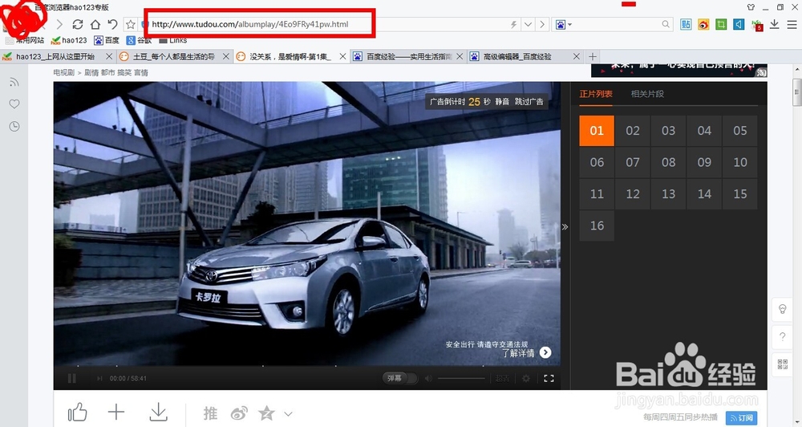
Task: Skip to next video in player
Action: point(99,378)
